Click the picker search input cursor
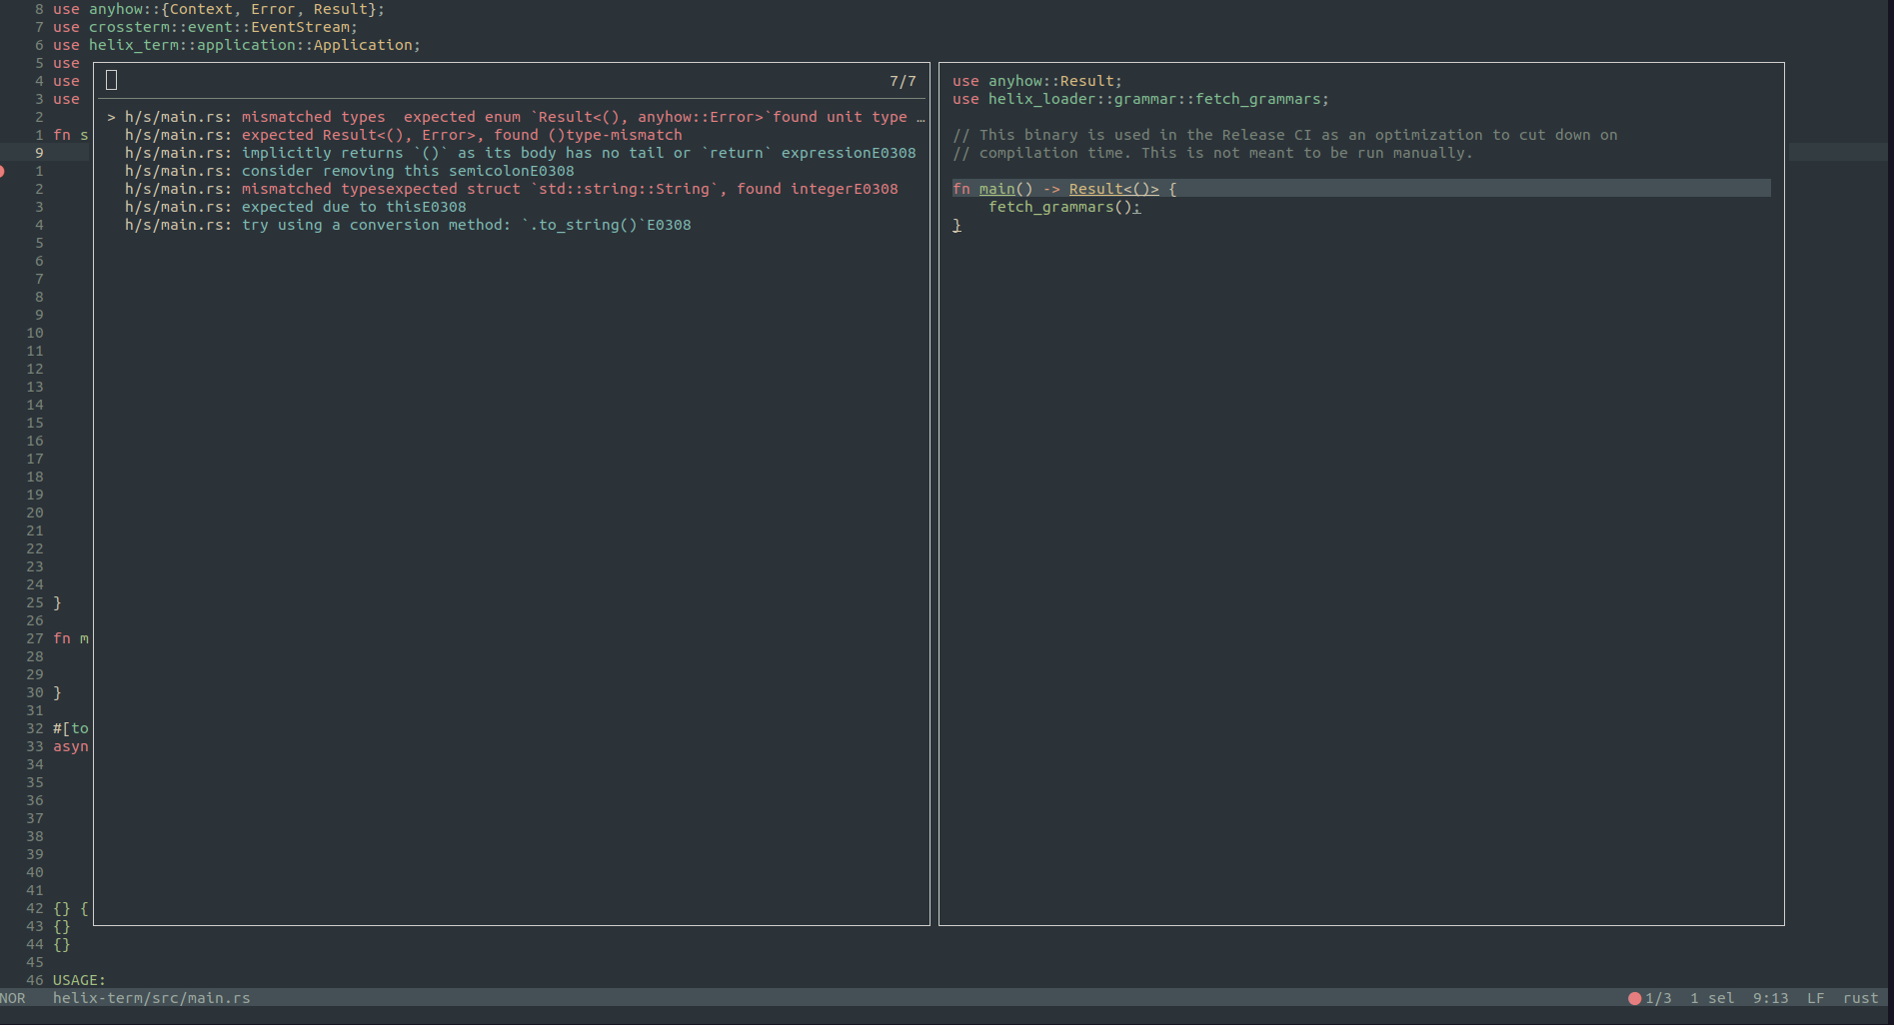Viewport: 1894px width, 1025px height. (112, 81)
